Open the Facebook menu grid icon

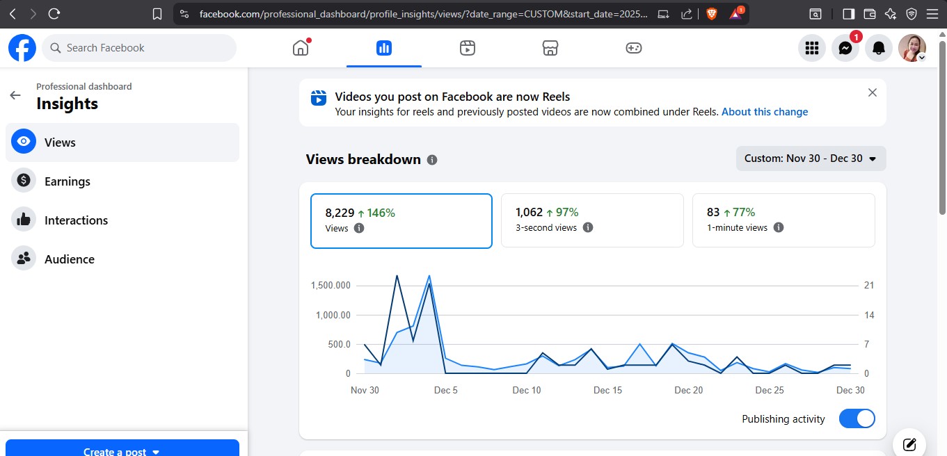pos(811,48)
